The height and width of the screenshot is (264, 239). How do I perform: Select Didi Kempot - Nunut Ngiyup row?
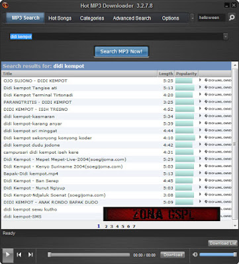click(117, 188)
